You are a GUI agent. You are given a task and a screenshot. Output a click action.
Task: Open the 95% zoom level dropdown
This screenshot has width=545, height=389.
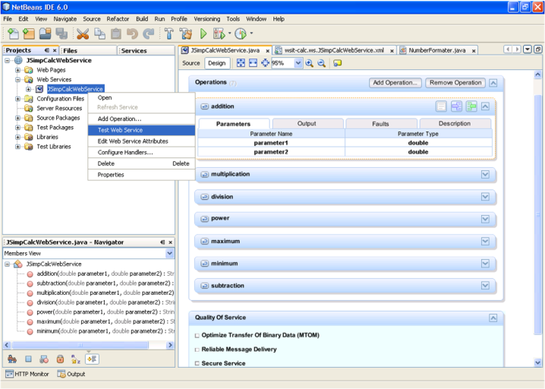(298, 64)
